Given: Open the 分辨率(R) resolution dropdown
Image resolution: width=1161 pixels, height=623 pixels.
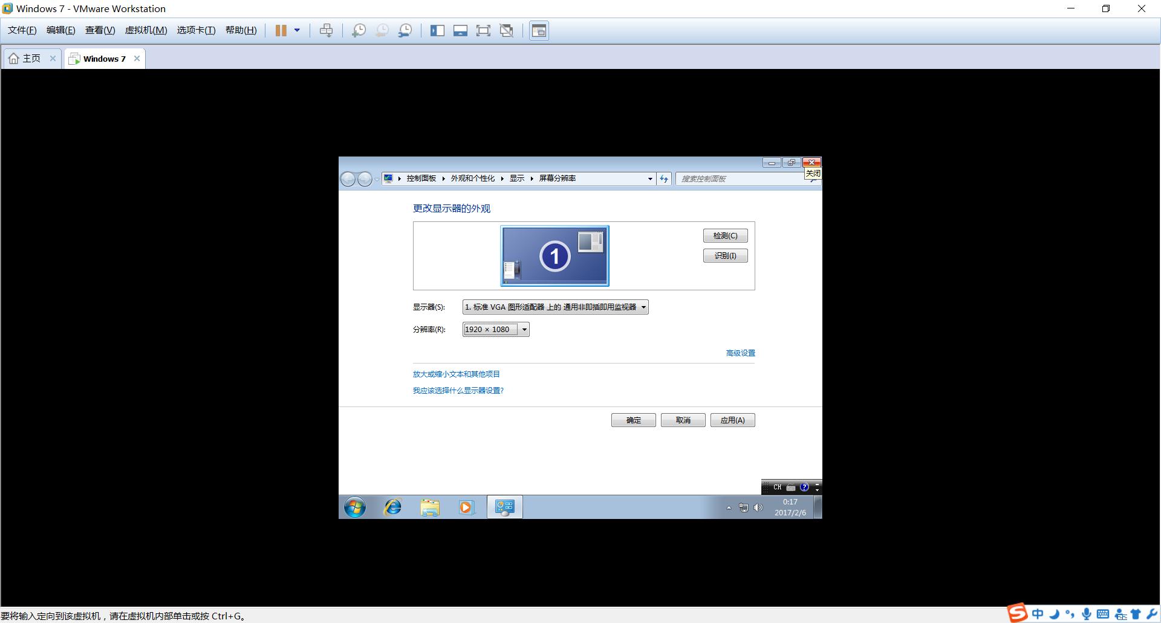Looking at the screenshot, I should [496, 330].
